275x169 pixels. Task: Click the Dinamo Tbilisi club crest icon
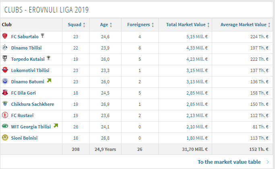coord(5,48)
